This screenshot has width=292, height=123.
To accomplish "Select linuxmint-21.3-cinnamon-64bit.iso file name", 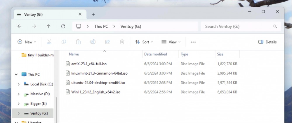I will pos(99,73).
